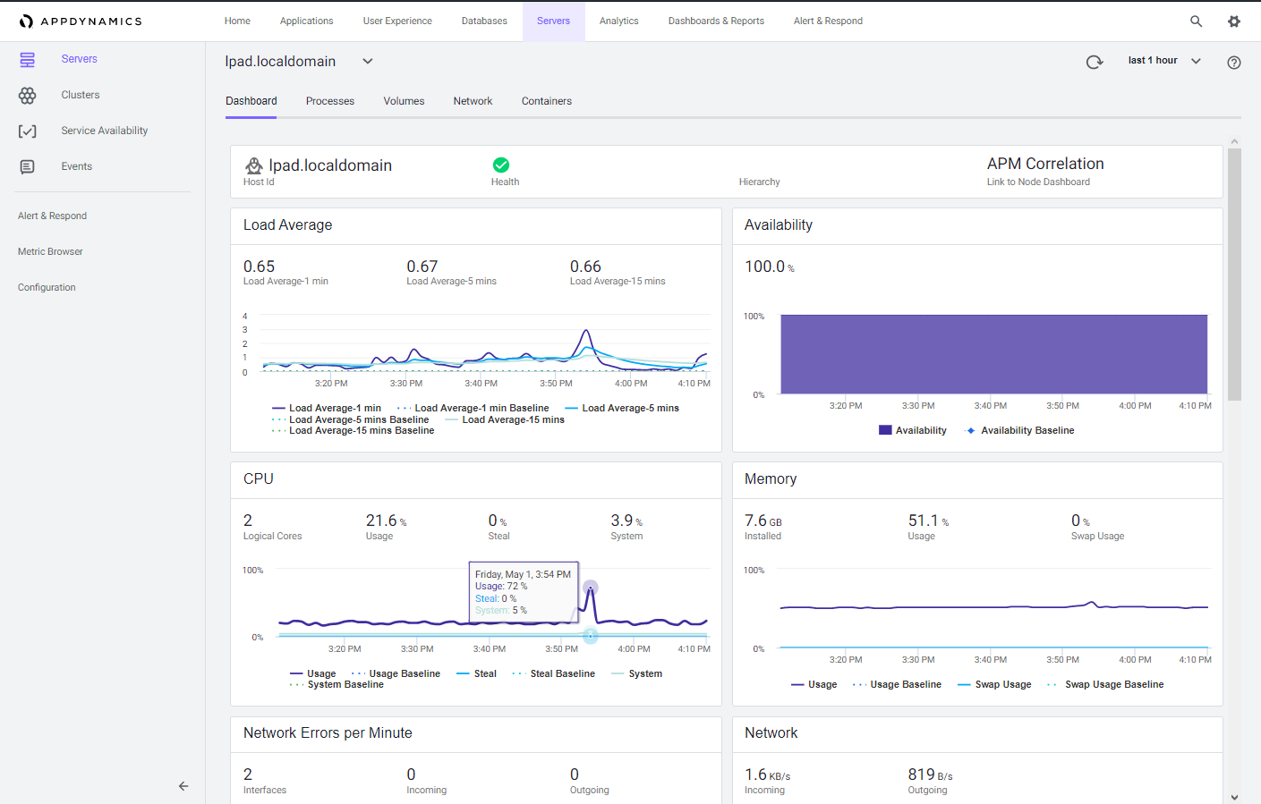Open Events in the sidebar
1261x804 pixels.
77,166
